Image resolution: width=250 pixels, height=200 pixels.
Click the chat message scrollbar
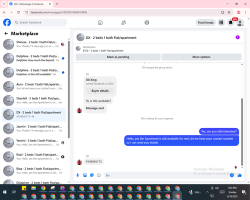coord(242,131)
